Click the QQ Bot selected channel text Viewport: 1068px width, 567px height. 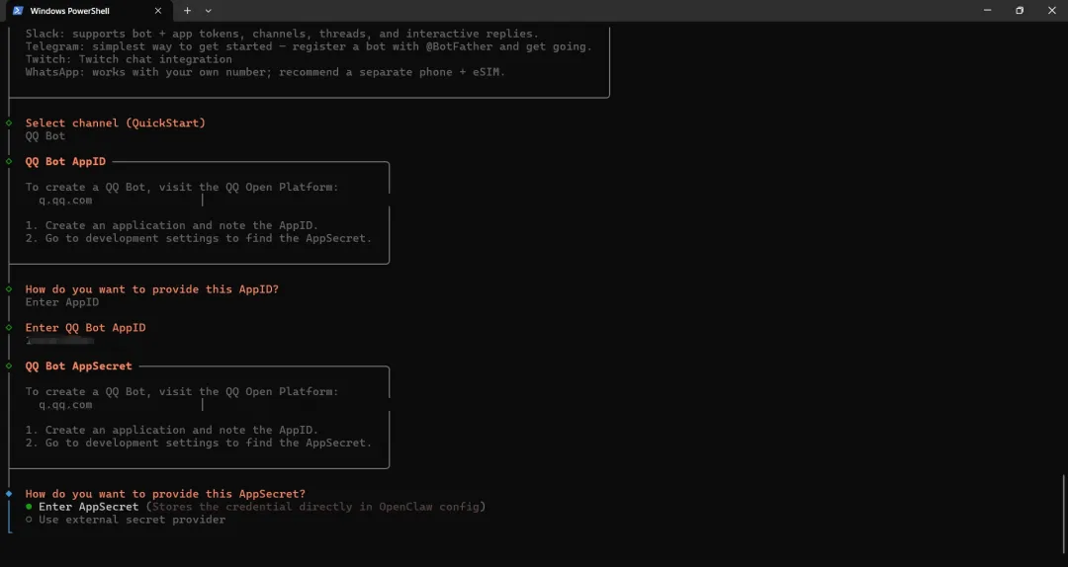tap(44, 135)
